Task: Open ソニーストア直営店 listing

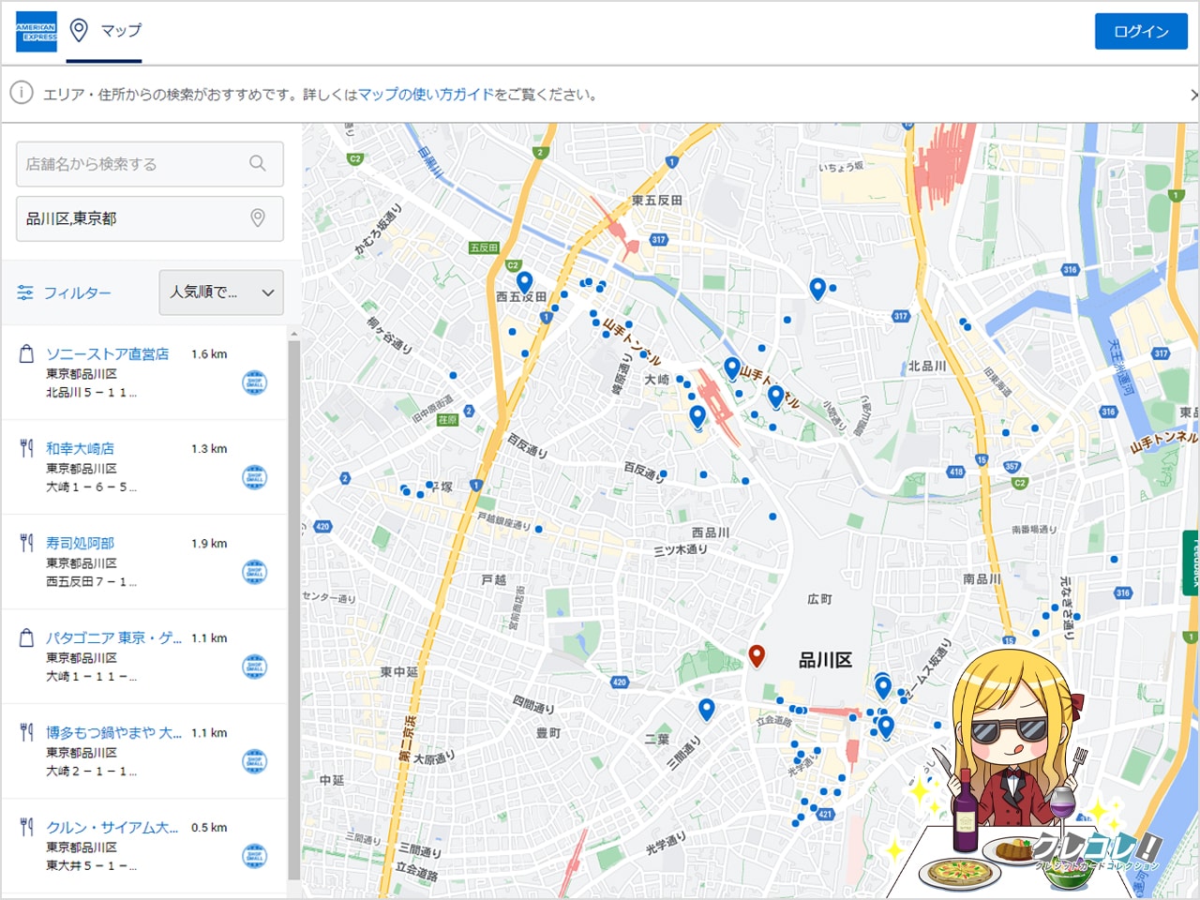Action: click(108, 354)
